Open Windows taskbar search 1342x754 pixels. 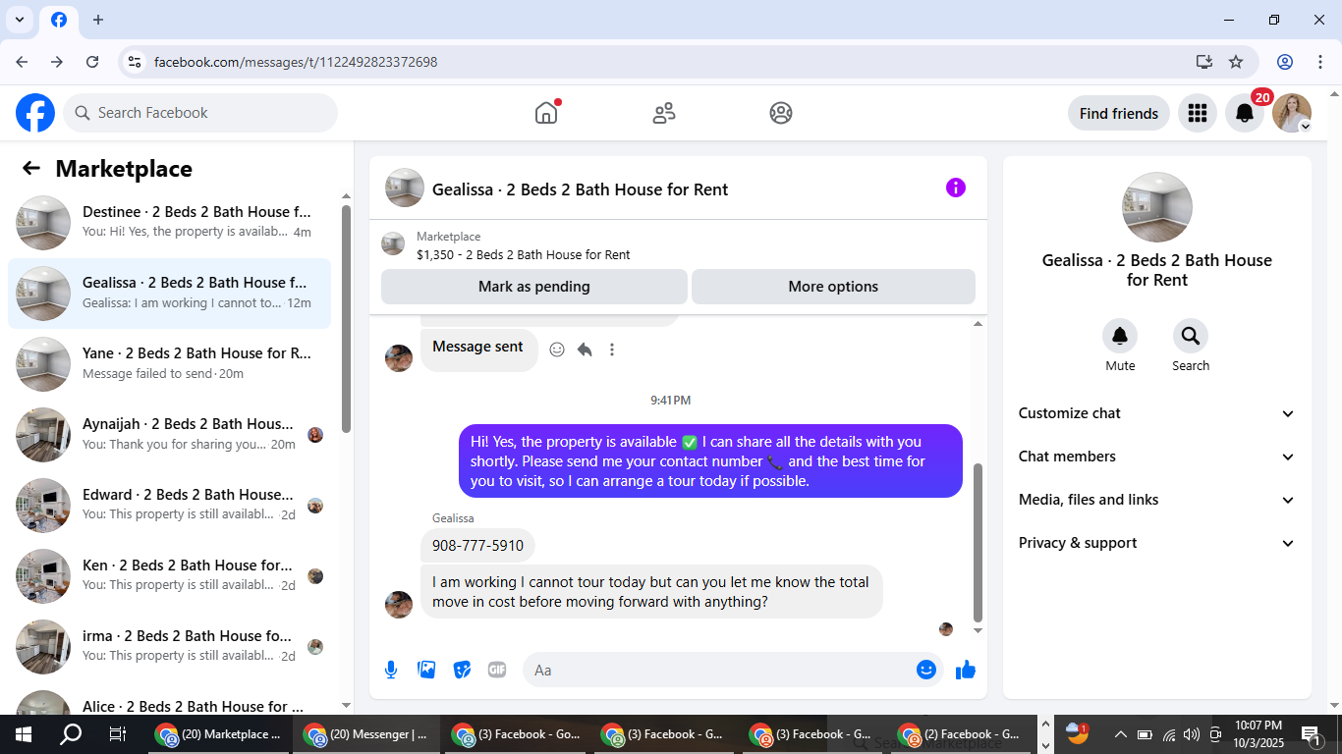71,734
